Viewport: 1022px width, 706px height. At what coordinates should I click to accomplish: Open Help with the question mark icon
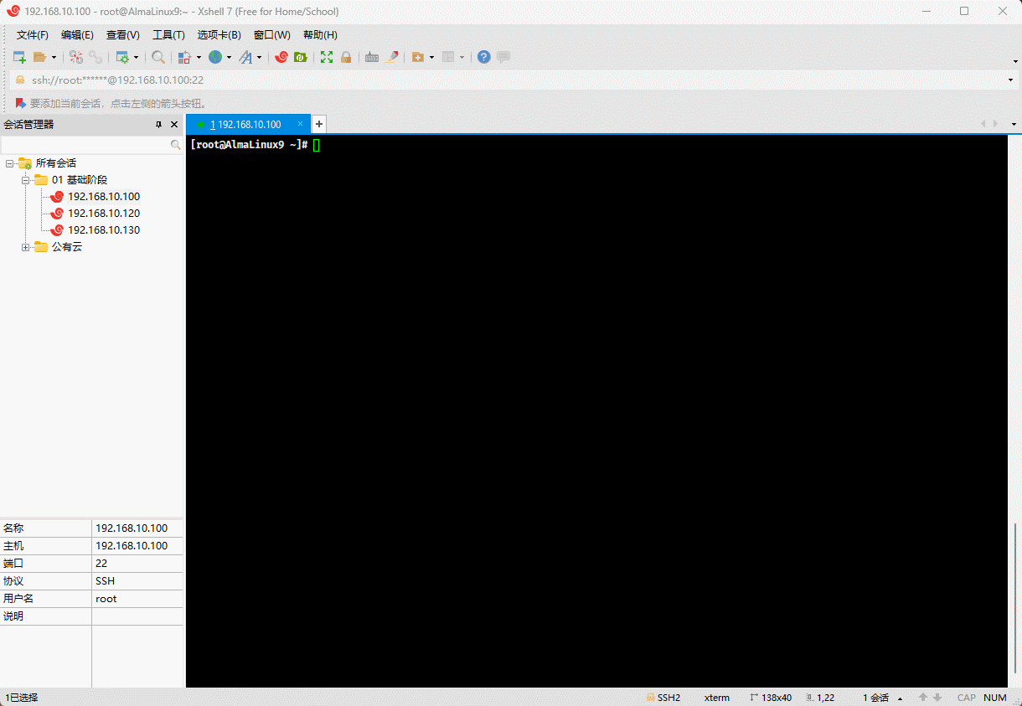tap(483, 57)
